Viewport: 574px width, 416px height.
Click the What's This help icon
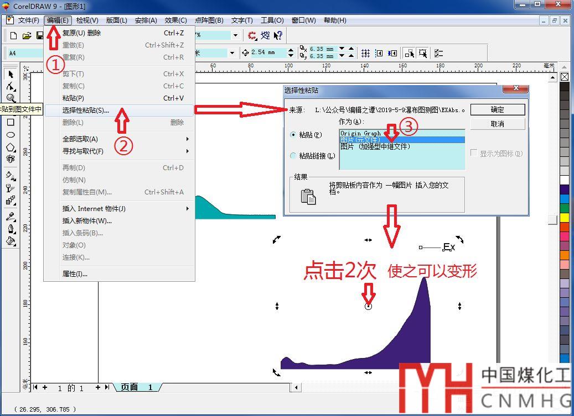pyautogui.click(x=278, y=35)
